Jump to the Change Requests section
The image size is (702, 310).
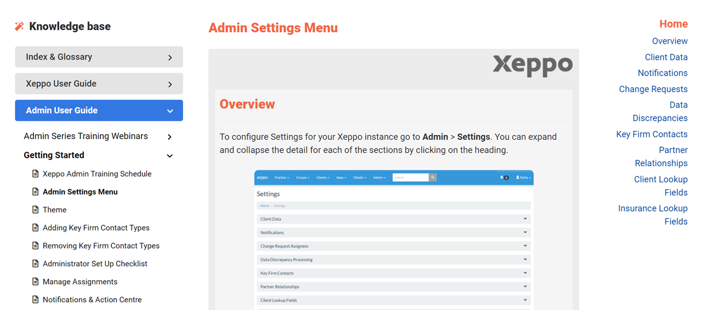[x=653, y=89]
